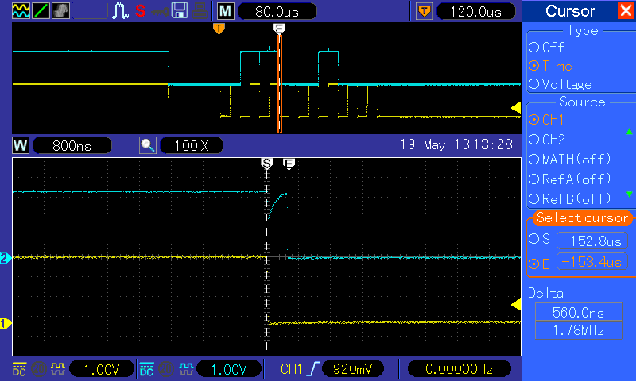
Task: Click the E cursor marker in zoom view
Action: tap(289, 164)
